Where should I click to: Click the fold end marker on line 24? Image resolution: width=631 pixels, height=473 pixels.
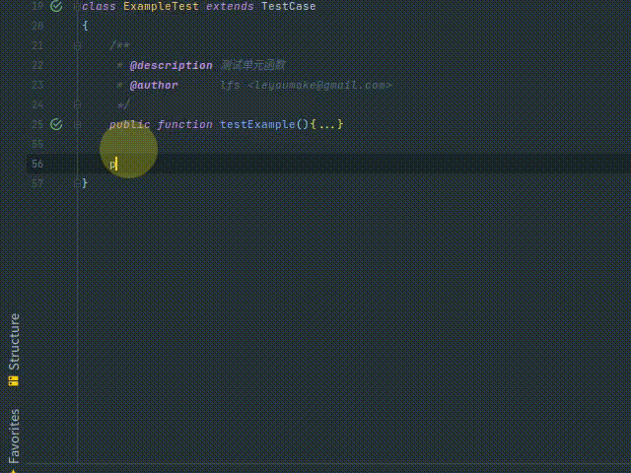coord(77,104)
